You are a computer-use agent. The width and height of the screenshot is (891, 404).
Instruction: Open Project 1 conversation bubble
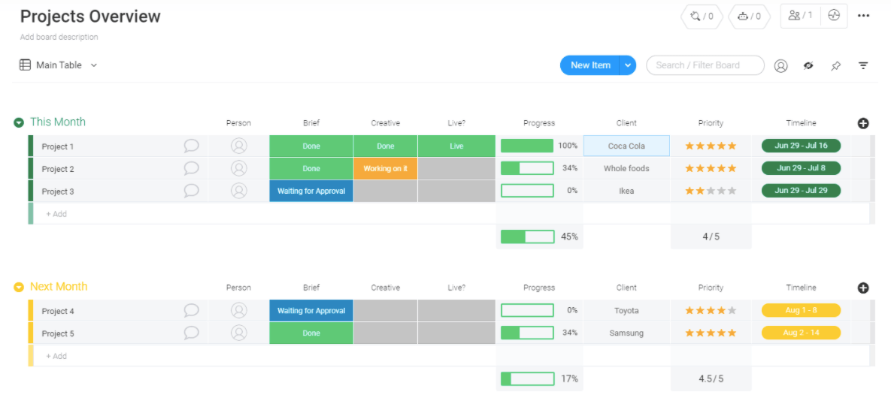coord(192,146)
